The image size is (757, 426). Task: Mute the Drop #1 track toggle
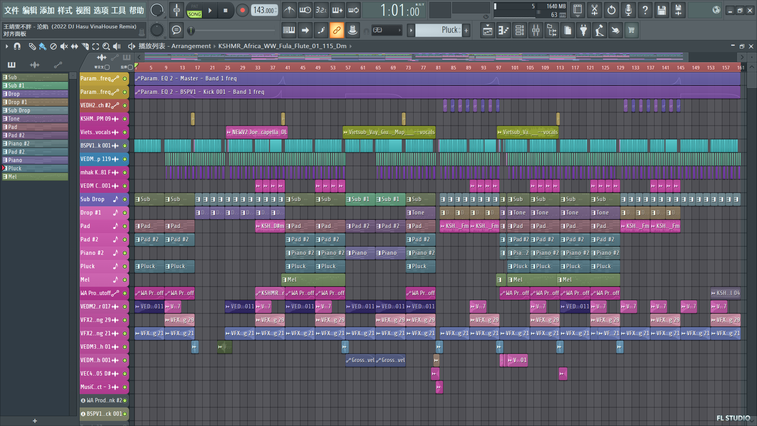pos(125,213)
